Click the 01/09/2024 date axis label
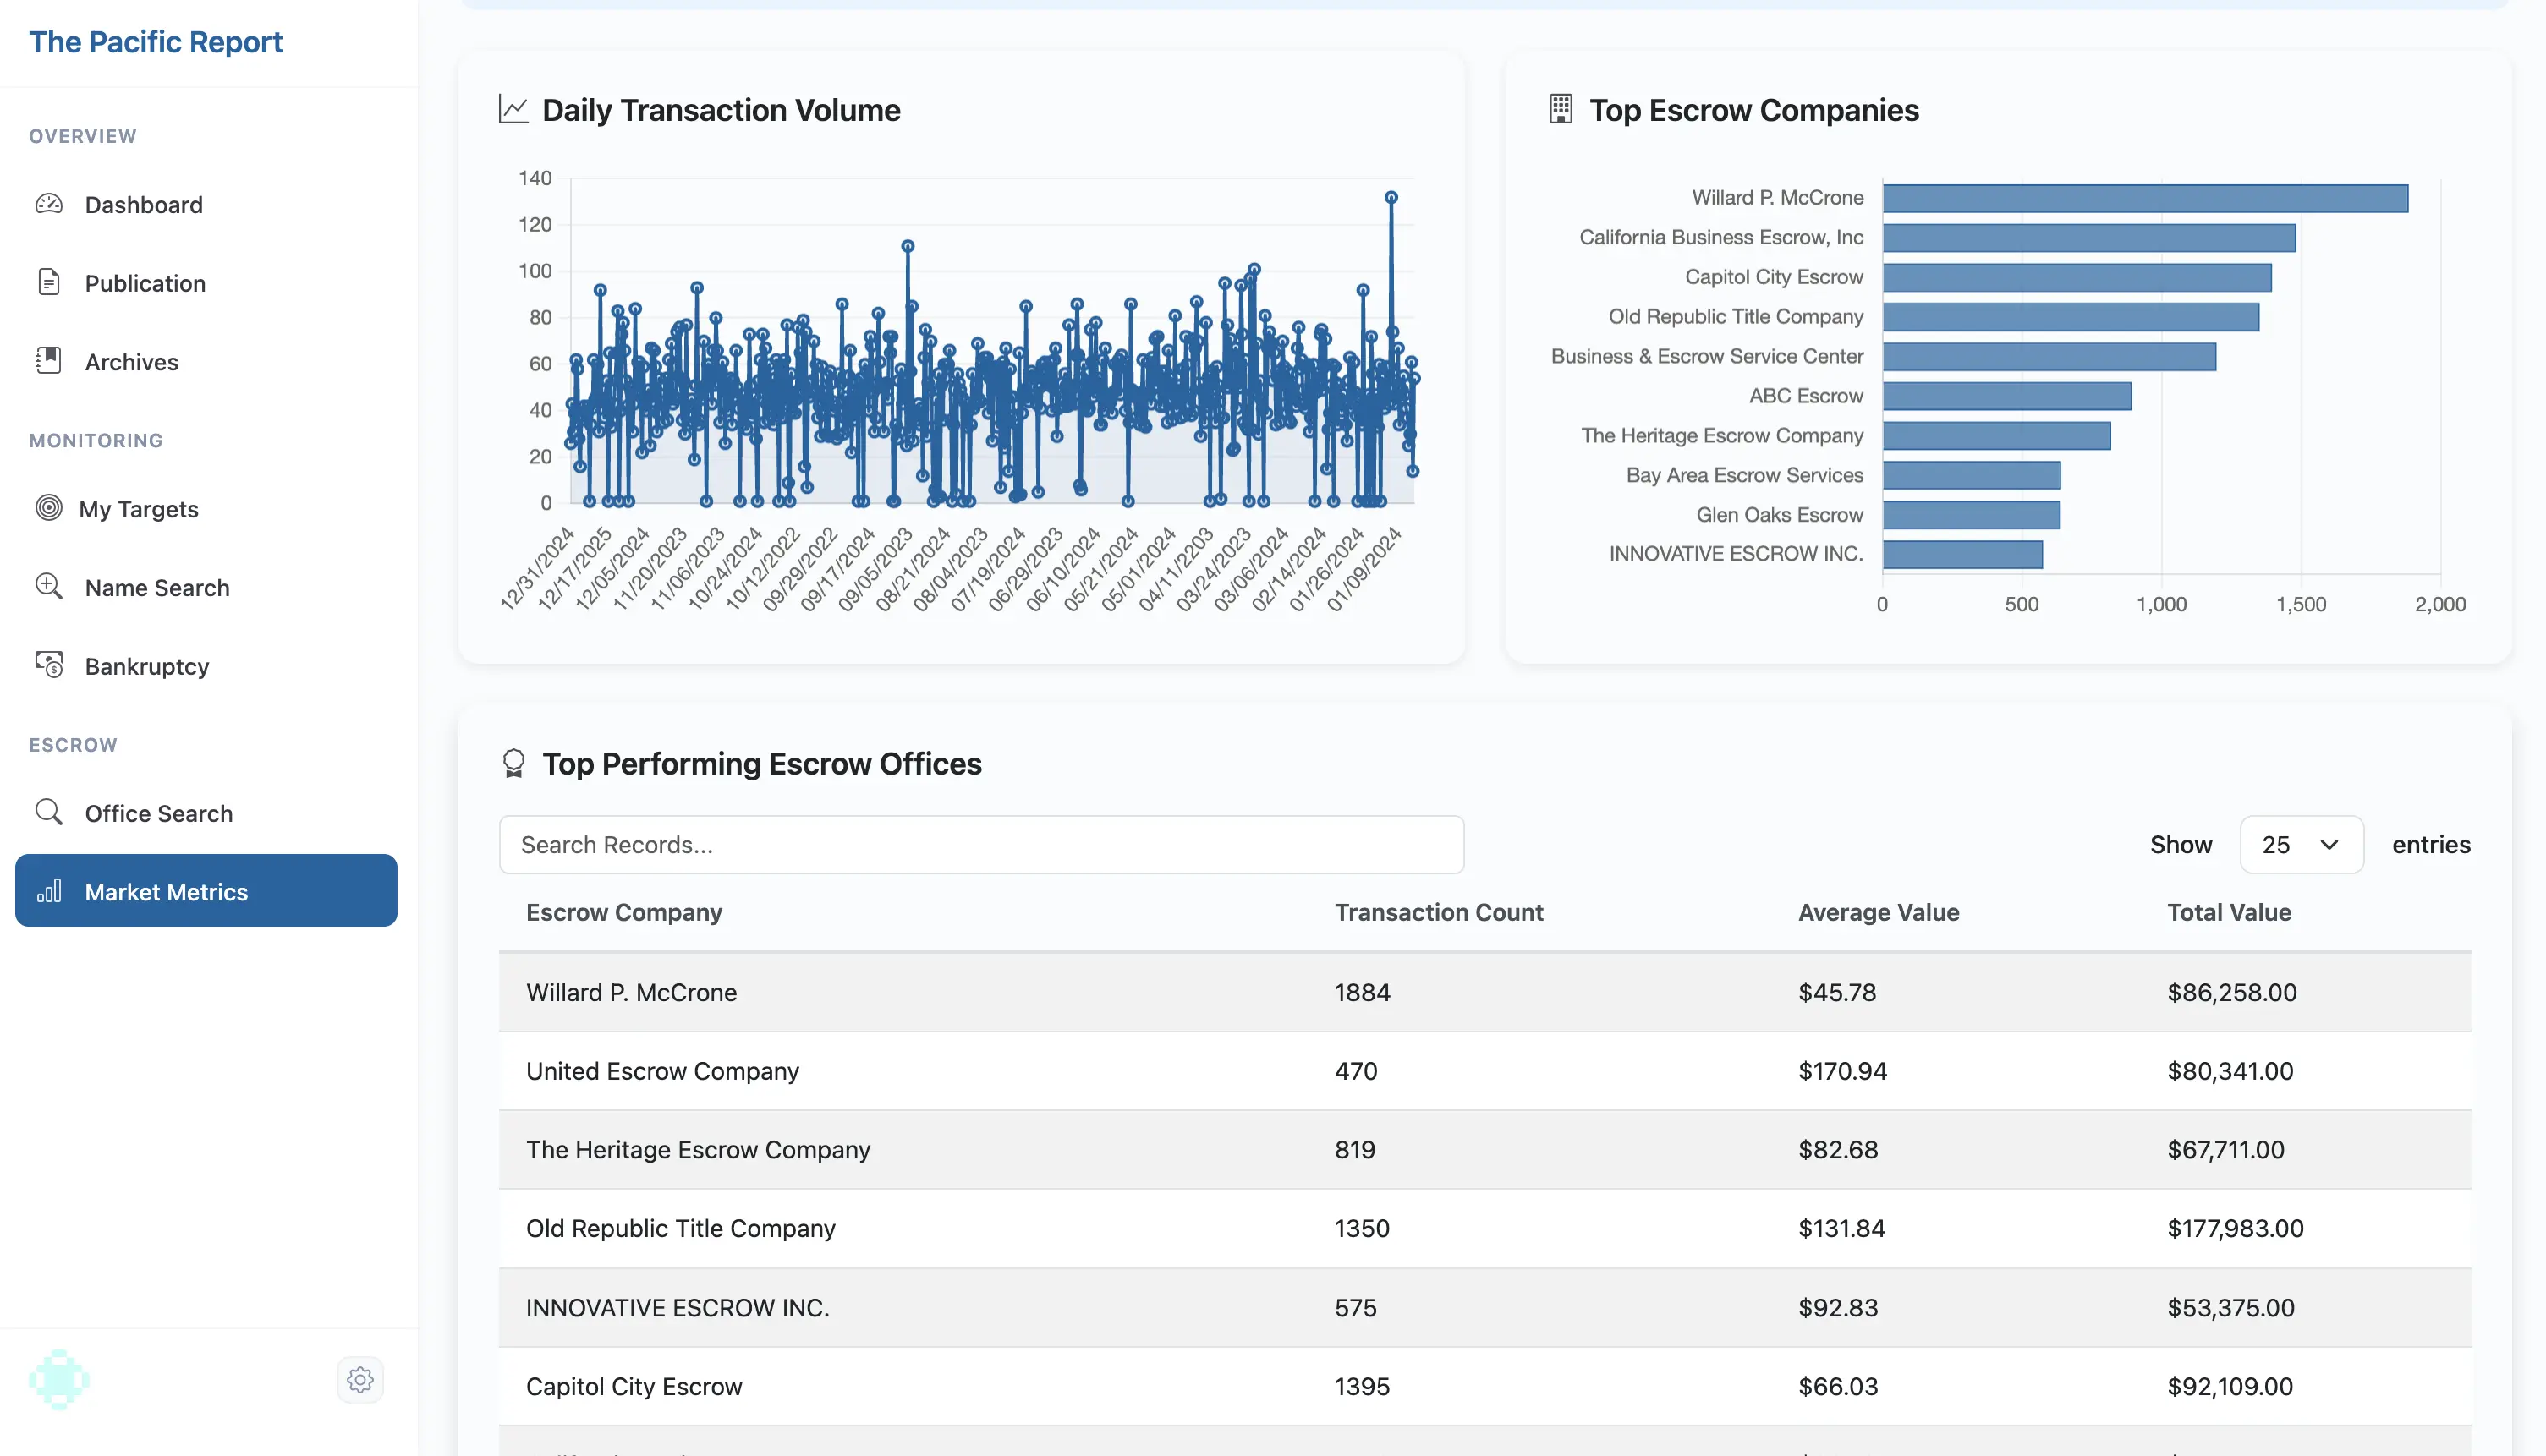2546x1456 pixels. coord(1364,569)
